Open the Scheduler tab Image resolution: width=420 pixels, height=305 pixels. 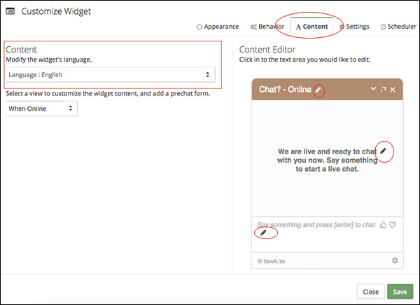click(398, 27)
